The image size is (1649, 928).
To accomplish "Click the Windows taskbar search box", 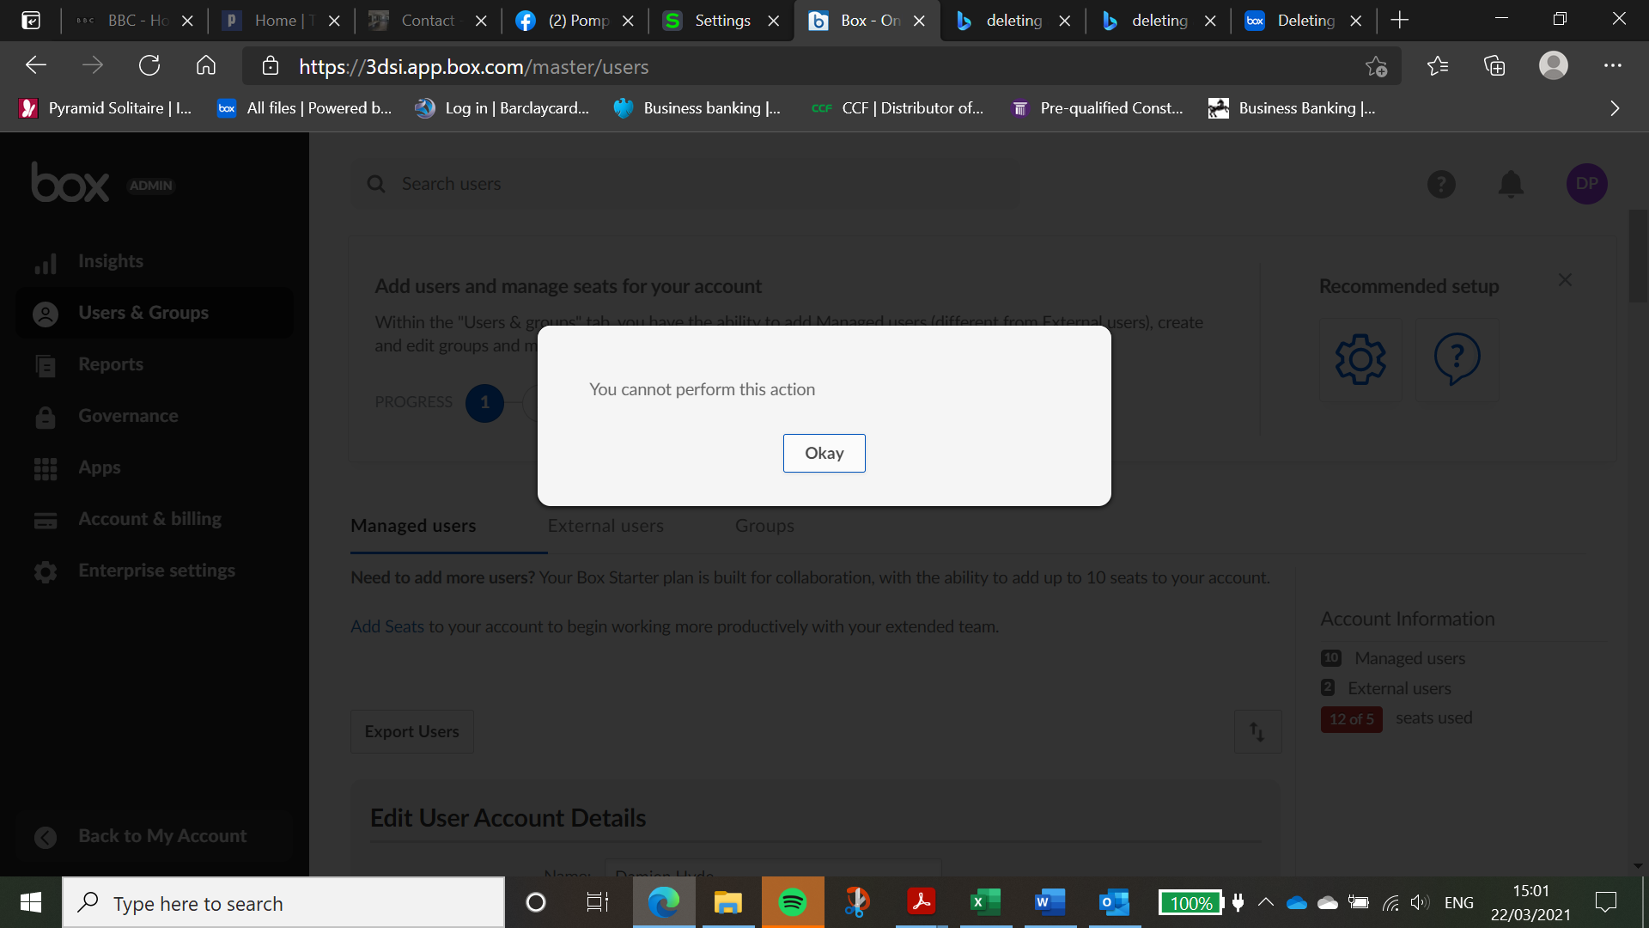I will tap(283, 903).
